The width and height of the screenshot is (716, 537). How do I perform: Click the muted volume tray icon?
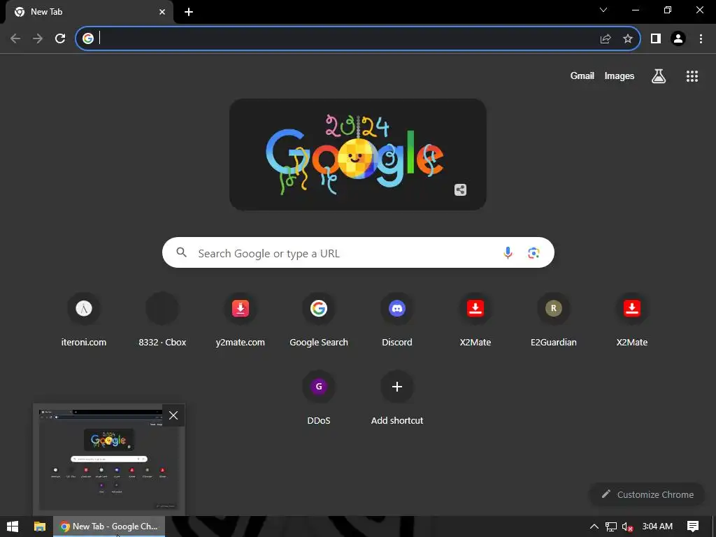point(627,527)
